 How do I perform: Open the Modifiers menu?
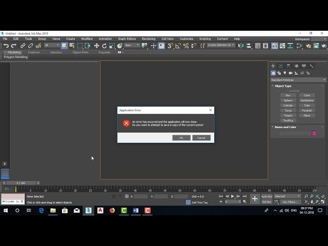[87, 39]
